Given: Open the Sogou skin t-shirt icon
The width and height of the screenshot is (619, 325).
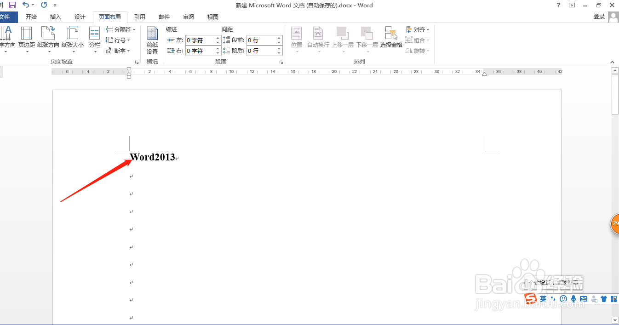Looking at the screenshot, I should (604, 299).
